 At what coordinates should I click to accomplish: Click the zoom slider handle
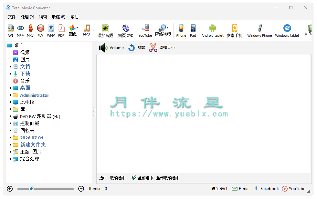click(x=31, y=189)
